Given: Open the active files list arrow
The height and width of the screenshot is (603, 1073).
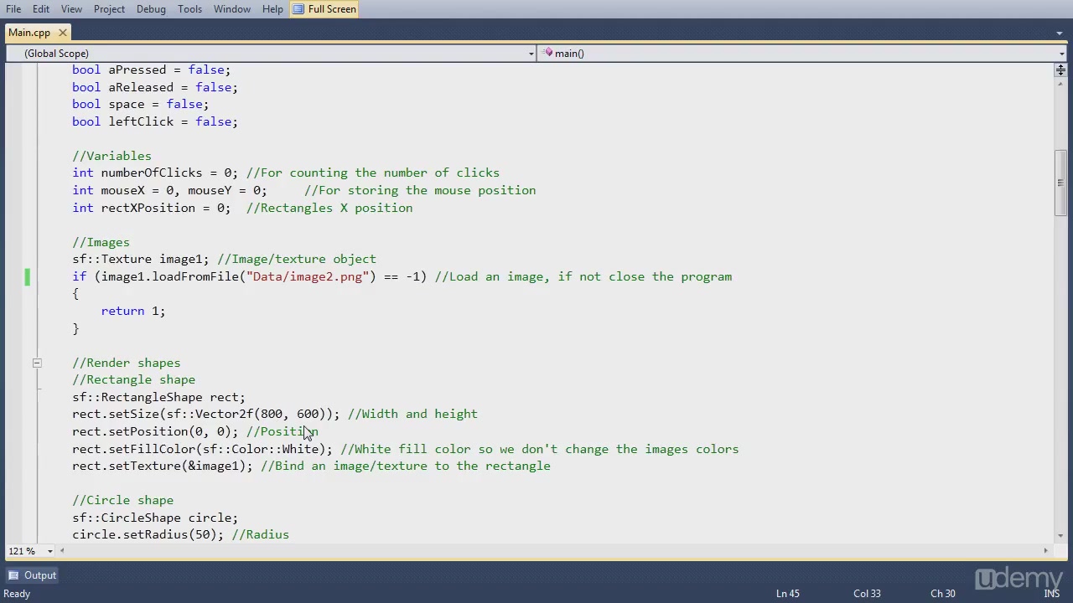Looking at the screenshot, I should point(1060,33).
